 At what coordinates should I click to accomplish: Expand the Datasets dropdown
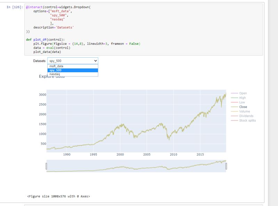click(x=95, y=60)
